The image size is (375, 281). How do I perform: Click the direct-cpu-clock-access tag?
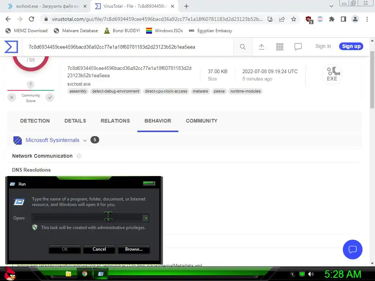pyautogui.click(x=166, y=91)
